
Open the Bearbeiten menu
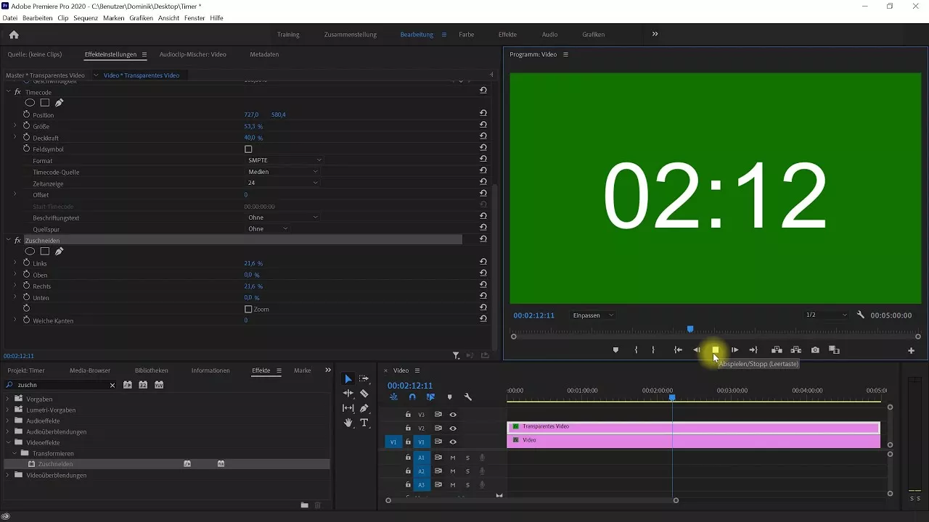coord(36,18)
